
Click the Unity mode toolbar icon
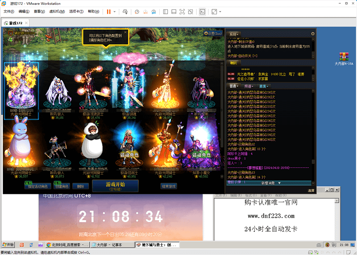coord(191,12)
